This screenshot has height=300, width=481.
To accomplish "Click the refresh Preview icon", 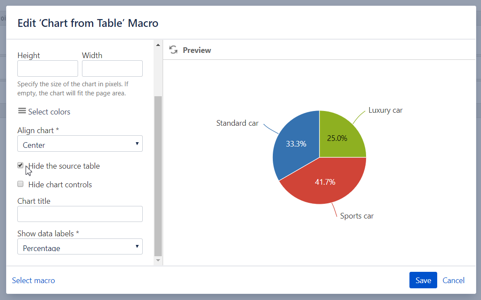I will [x=173, y=49].
